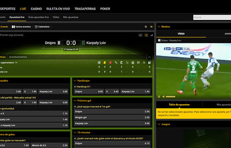
Task: Bet on Handicap draw X 3.40
Action: [x=112, y=92]
